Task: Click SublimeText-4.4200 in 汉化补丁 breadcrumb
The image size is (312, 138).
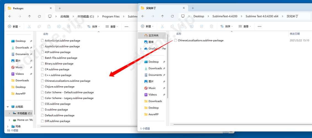Action: (x=225, y=16)
